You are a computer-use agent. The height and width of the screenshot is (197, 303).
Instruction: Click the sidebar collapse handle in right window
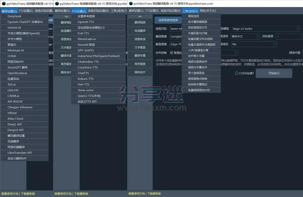(x=140, y=16)
